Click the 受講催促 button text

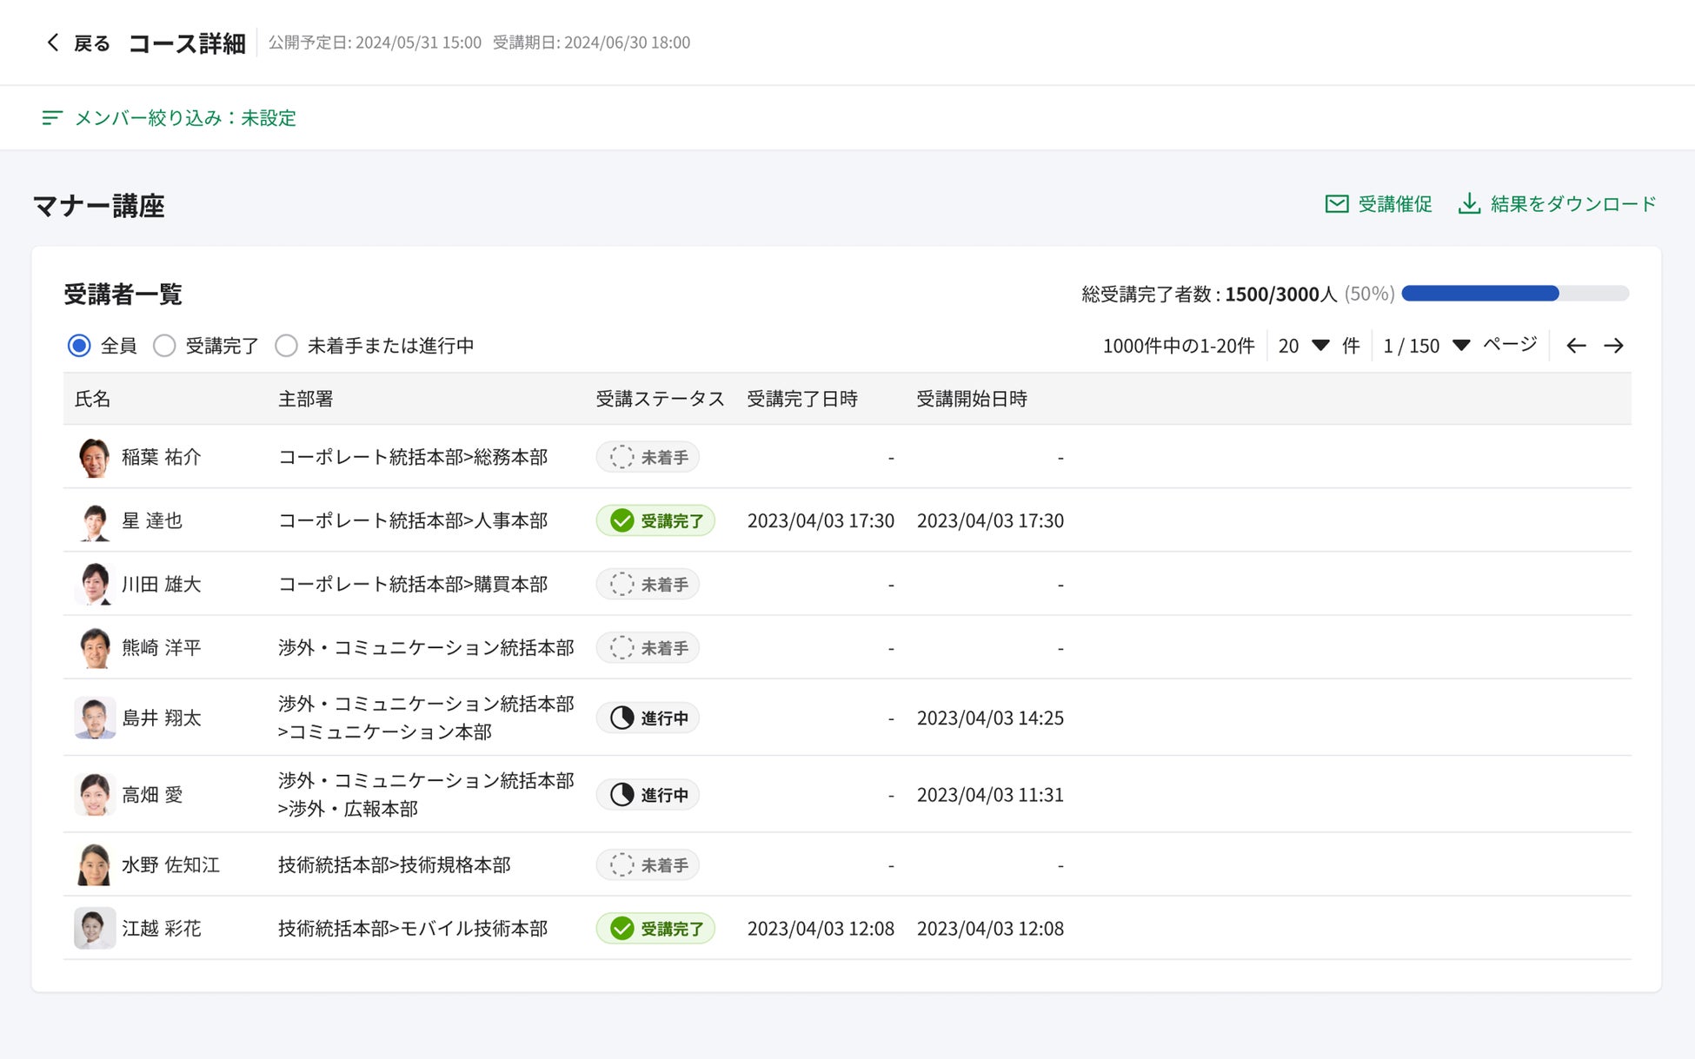click(x=1395, y=204)
